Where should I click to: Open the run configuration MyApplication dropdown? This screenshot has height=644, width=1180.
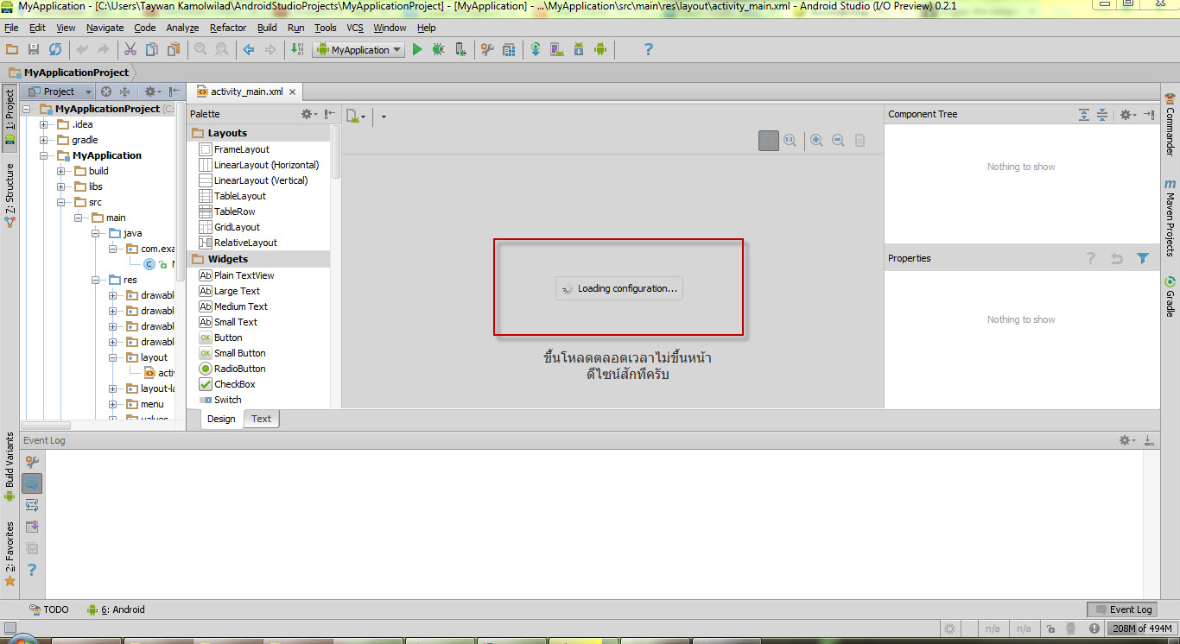coord(358,50)
